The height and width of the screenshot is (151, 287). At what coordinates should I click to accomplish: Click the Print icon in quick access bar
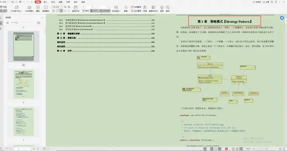pyautogui.click(x=20, y=2)
